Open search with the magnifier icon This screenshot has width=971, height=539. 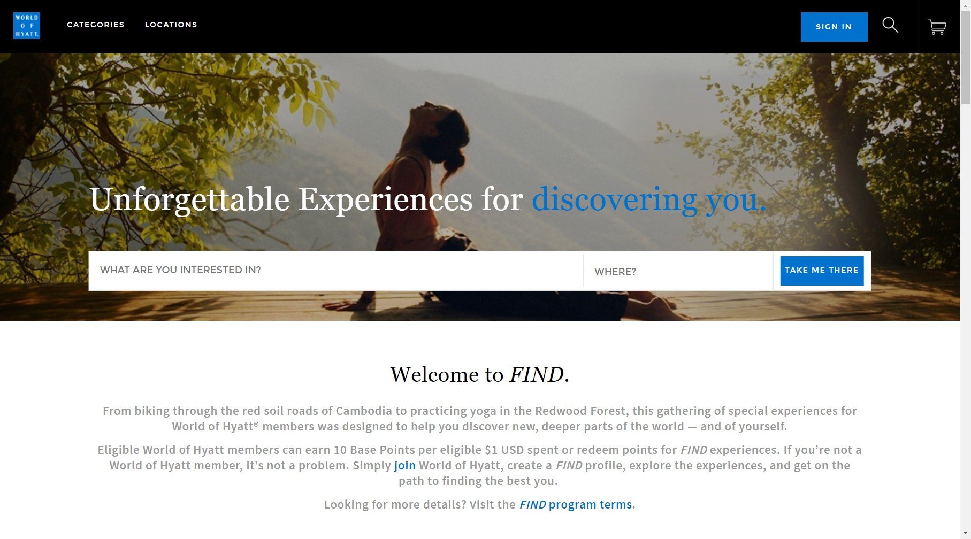coord(890,25)
